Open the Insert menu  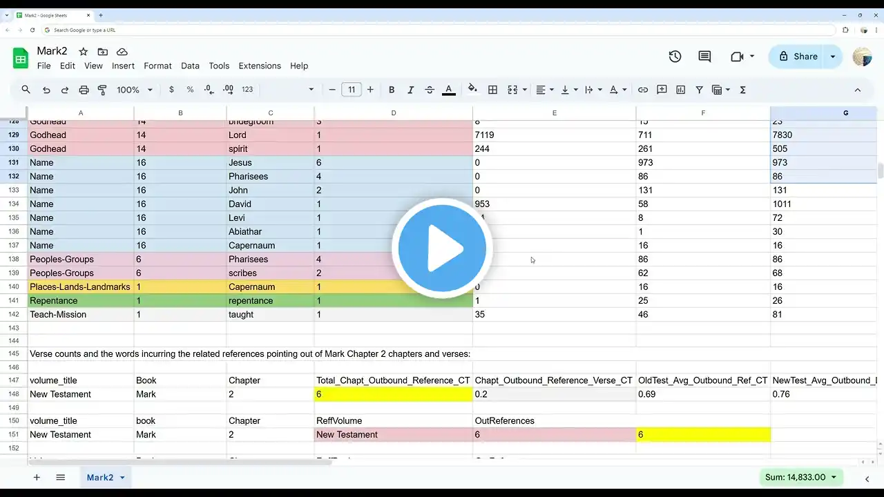tap(123, 66)
